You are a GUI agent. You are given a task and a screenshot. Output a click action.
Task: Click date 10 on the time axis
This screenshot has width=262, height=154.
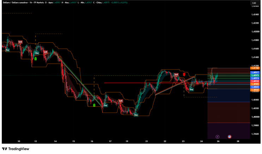click(19, 141)
